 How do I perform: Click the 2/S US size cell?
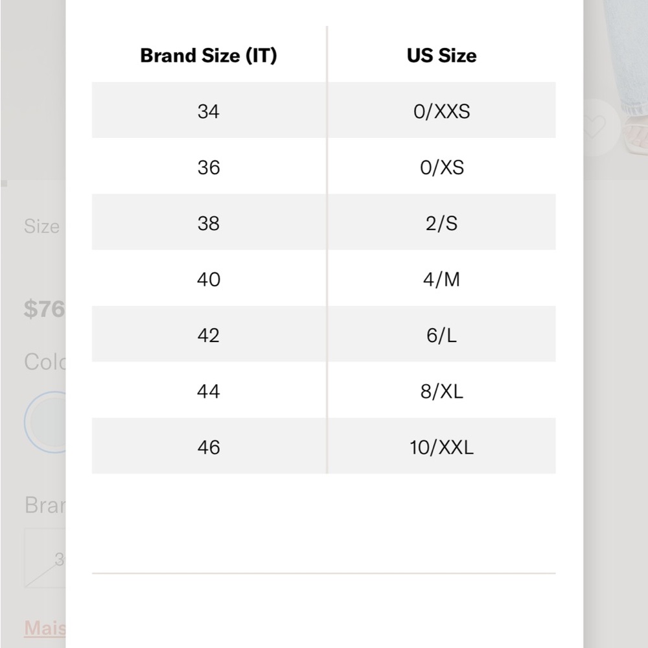point(441,223)
